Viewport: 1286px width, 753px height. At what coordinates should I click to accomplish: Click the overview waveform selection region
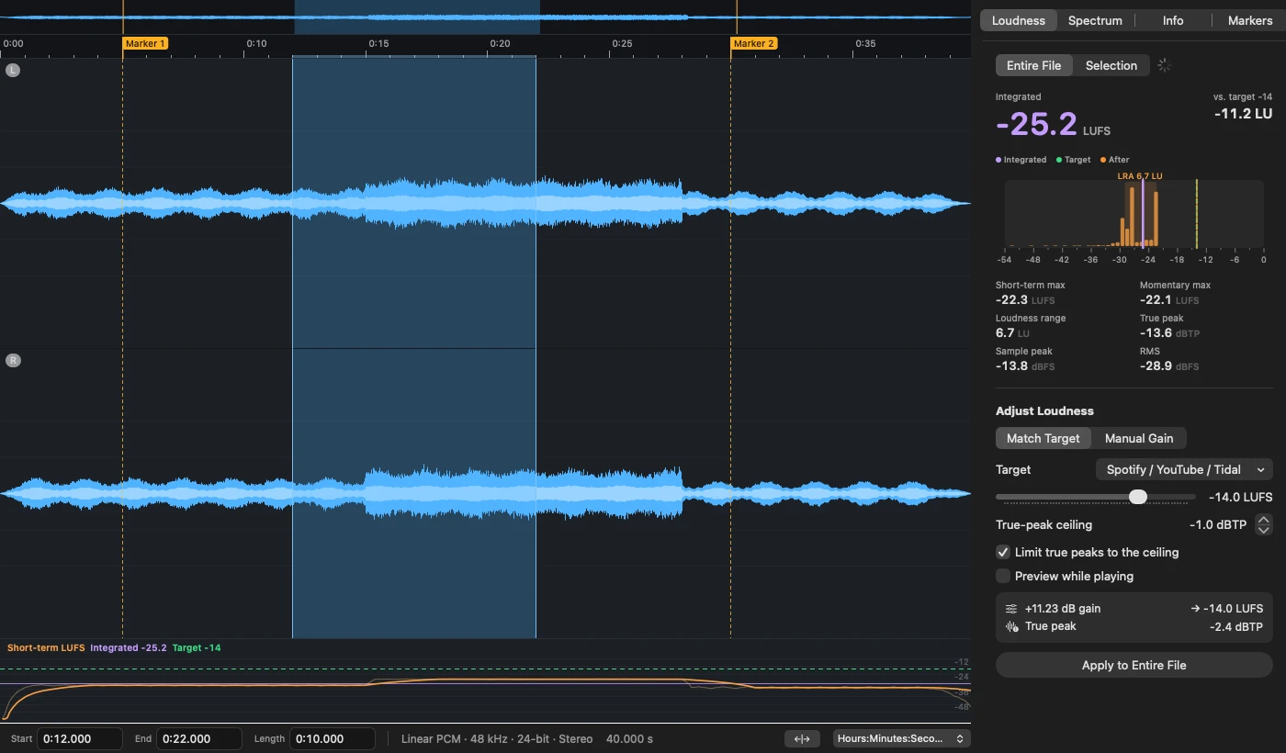417,17
